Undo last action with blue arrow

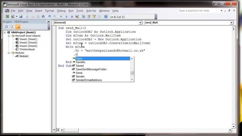(50, 17)
